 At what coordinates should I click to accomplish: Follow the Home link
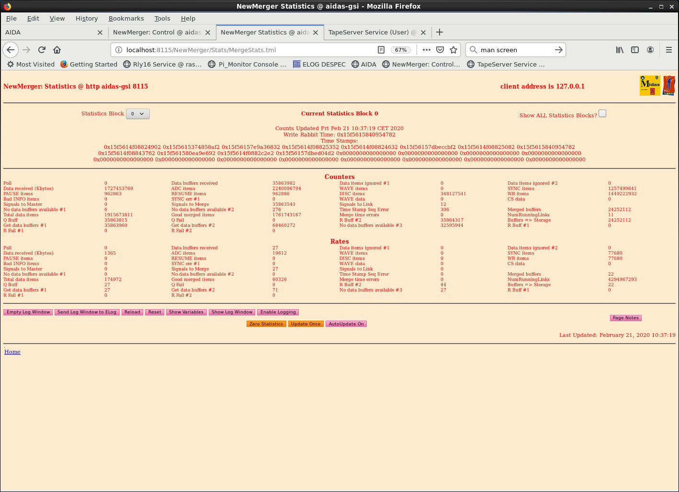pyautogui.click(x=12, y=352)
